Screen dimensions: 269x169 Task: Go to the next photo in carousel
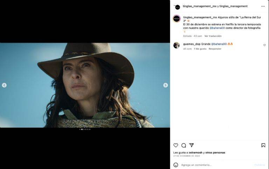(x=165, y=85)
